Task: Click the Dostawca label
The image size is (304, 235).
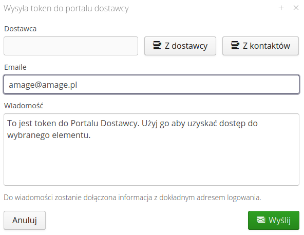Action: coord(21,29)
